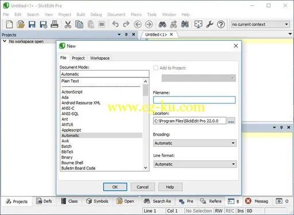The width and height of the screenshot is (294, 215).
Task: Click the Open File folder icon
Action: [21, 24]
